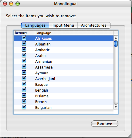Click the scrollbar down arrow
This screenshot has height=138, width=132.
point(116,107)
